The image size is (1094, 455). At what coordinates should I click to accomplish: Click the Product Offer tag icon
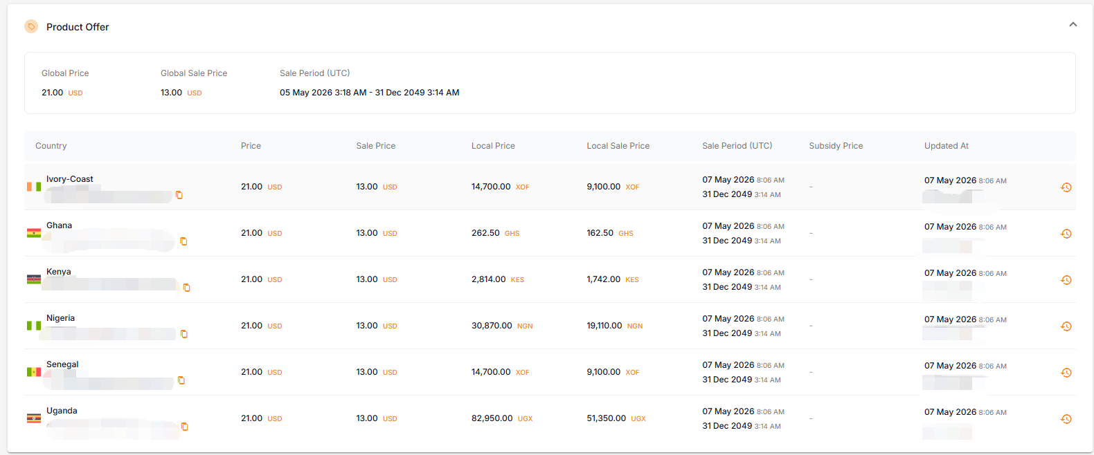[31, 26]
